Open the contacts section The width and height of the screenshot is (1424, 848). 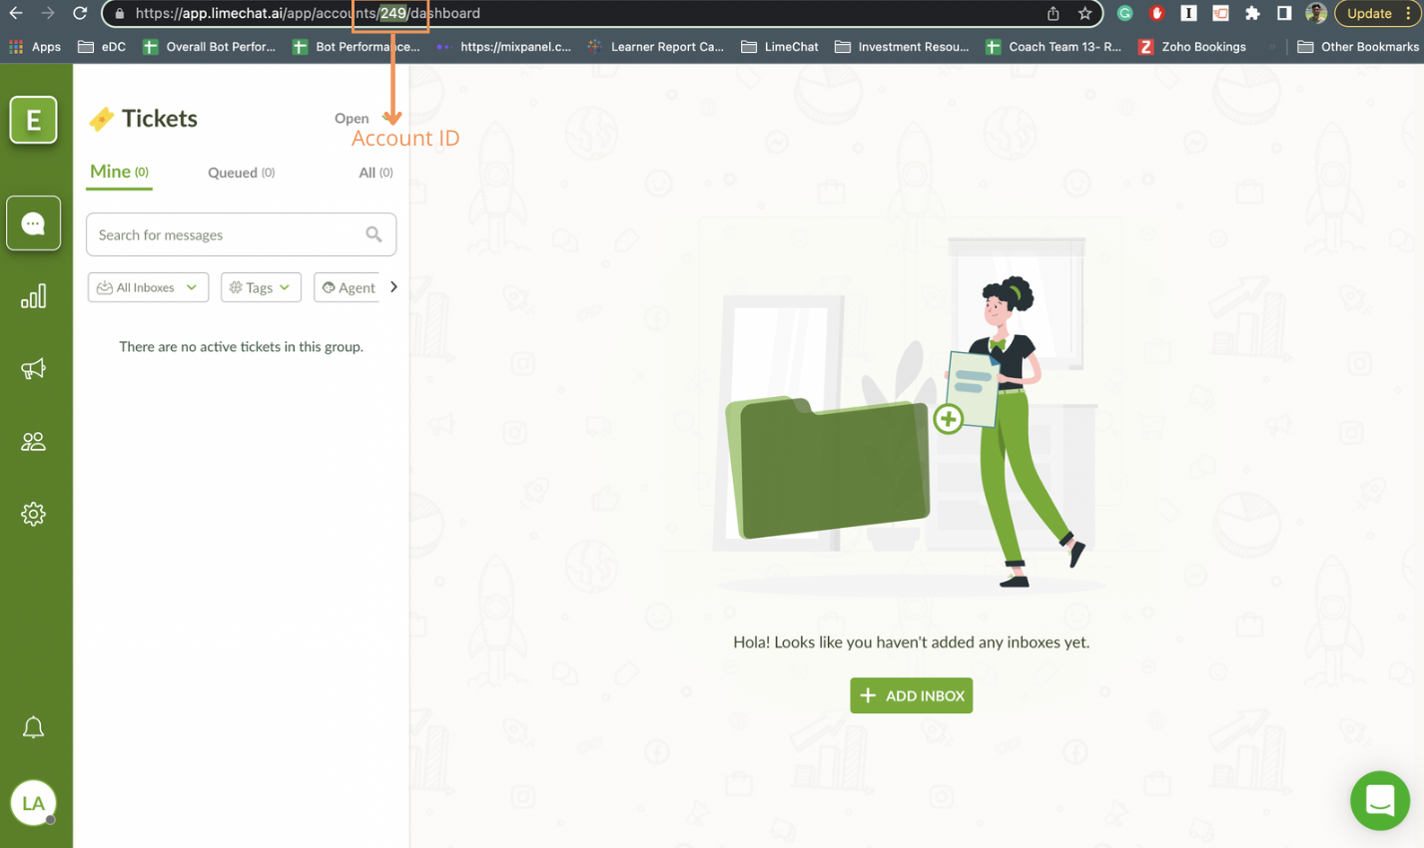pyautogui.click(x=33, y=441)
